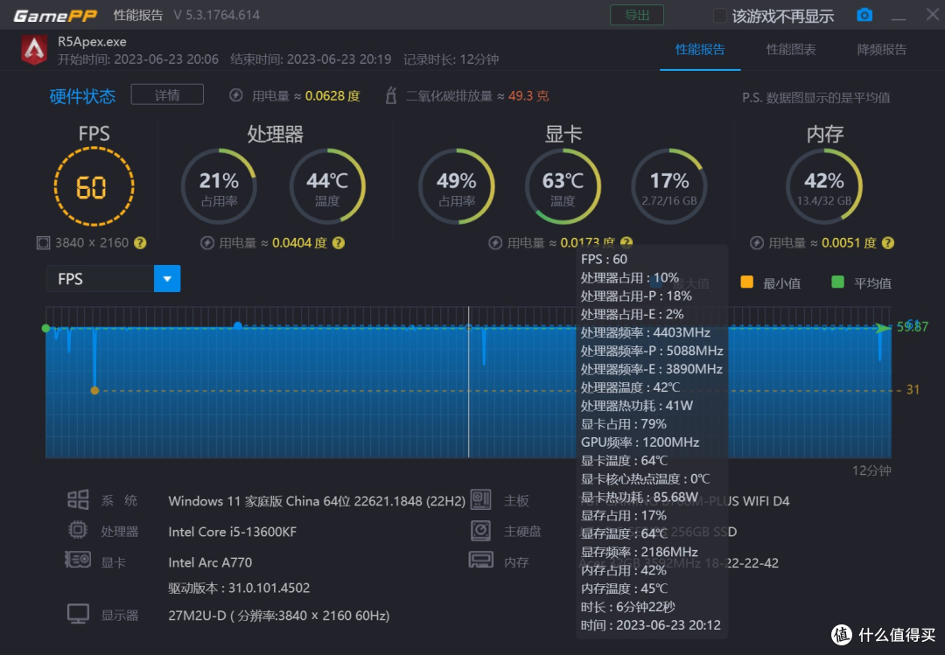Viewport: 945px width, 655px height.
Task: Click the Intel Core i5-13600KF text
Action: coord(232,532)
